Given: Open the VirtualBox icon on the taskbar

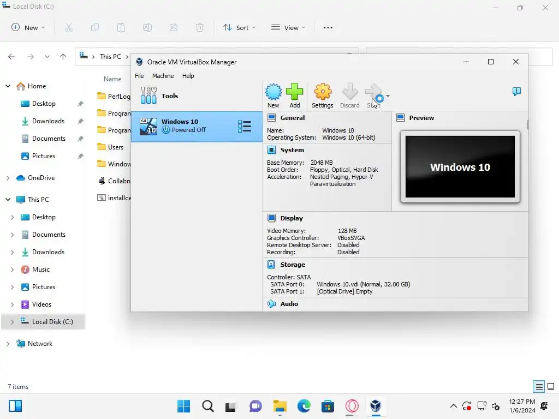Looking at the screenshot, I should (376, 406).
